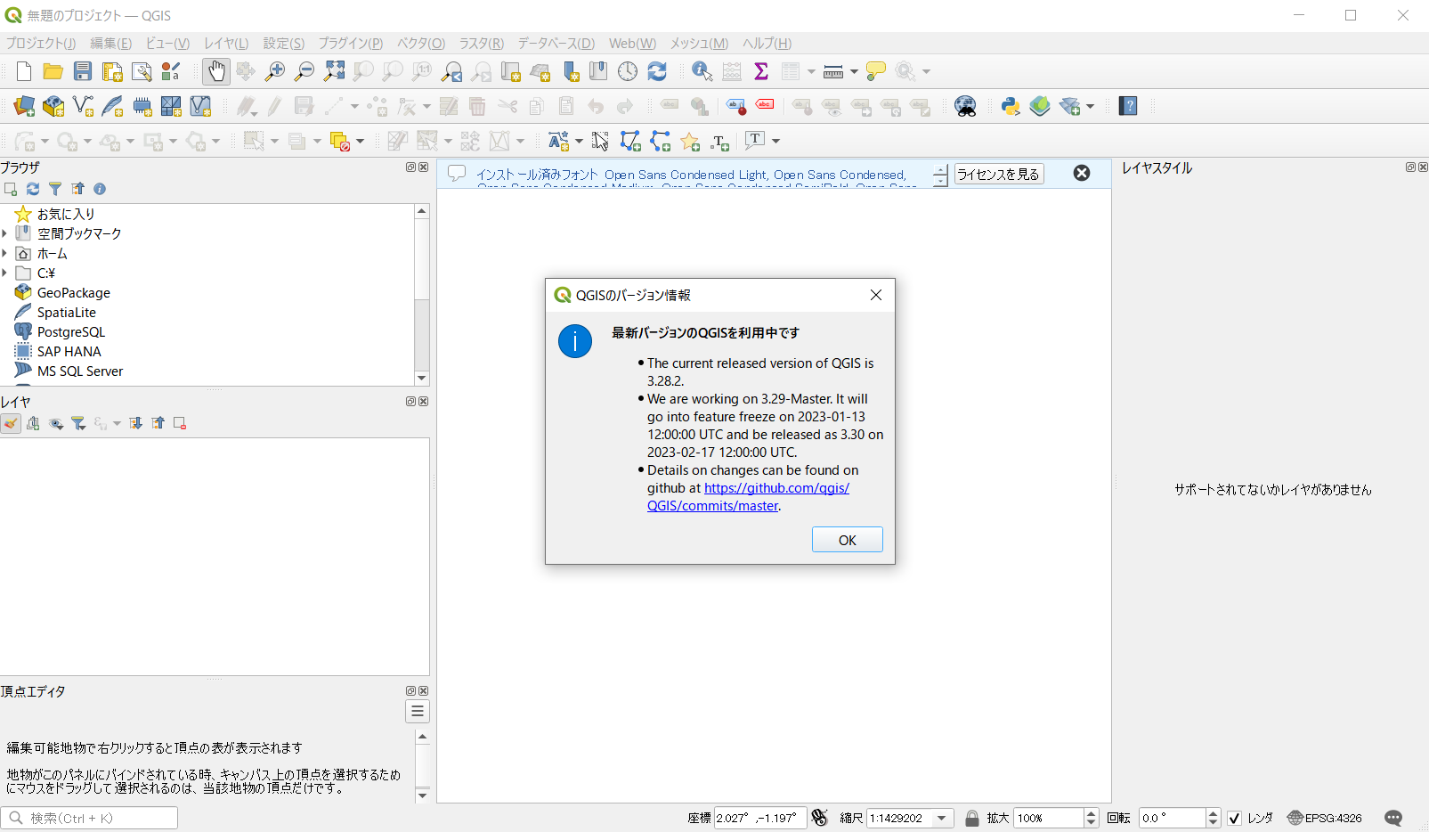Click the coordinate input field
Viewport: 1429px width, 832px height.
760,818
